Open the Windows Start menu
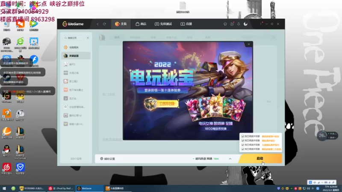Image resolution: width=342 pixels, height=192 pixels. coord(4,189)
